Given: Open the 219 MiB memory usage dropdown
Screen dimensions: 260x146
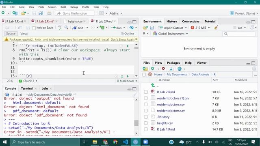Looking at the screenshot, I should (x=200, y=28).
